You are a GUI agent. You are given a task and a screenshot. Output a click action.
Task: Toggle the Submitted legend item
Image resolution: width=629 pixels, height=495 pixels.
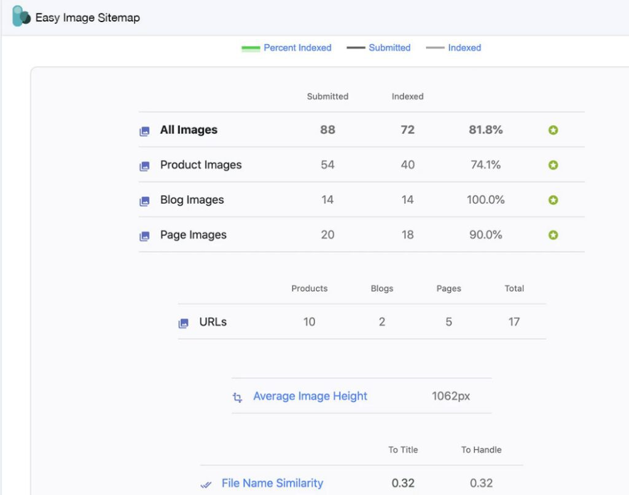click(x=379, y=48)
